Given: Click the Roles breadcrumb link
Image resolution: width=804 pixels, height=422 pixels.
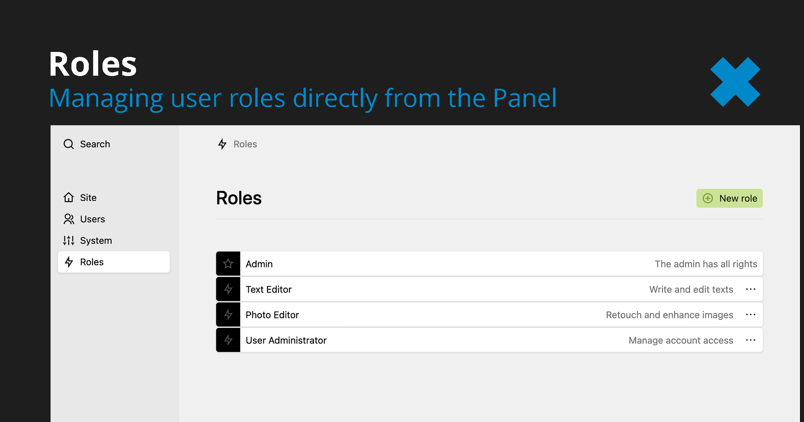Looking at the screenshot, I should pos(245,144).
